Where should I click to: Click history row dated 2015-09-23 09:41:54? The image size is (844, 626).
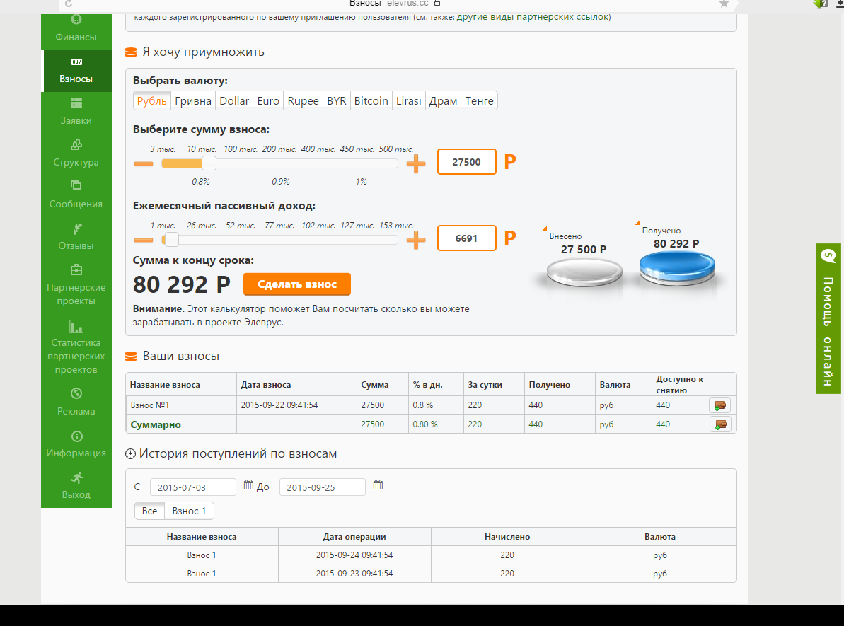pos(431,574)
